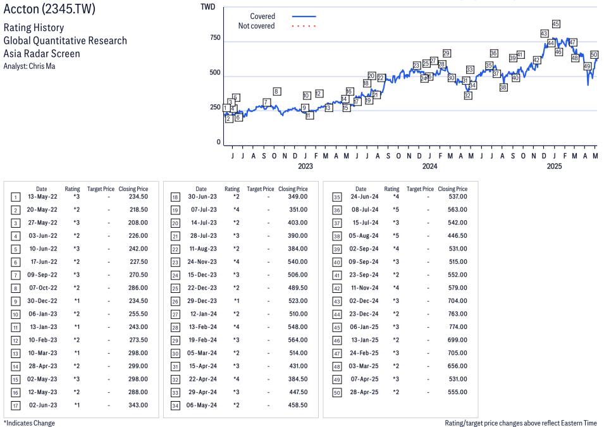Image resolution: width=604 pixels, height=427 pixels.
Task: Click the 2024 year label under chart
Action: tap(429, 166)
